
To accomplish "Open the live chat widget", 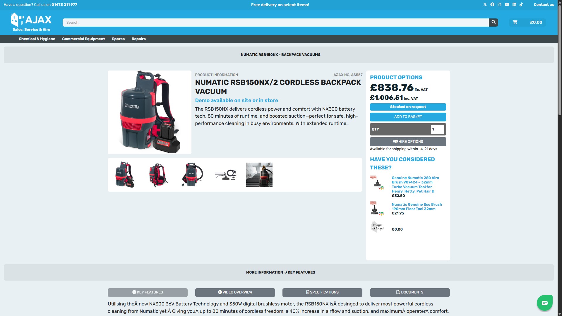I will 544,303.
